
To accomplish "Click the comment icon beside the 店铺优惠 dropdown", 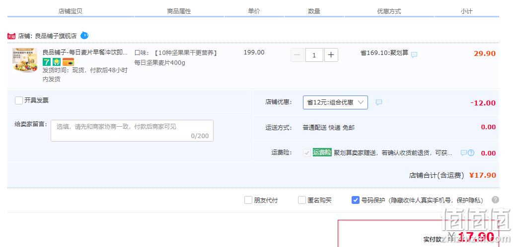I will point(379,102).
